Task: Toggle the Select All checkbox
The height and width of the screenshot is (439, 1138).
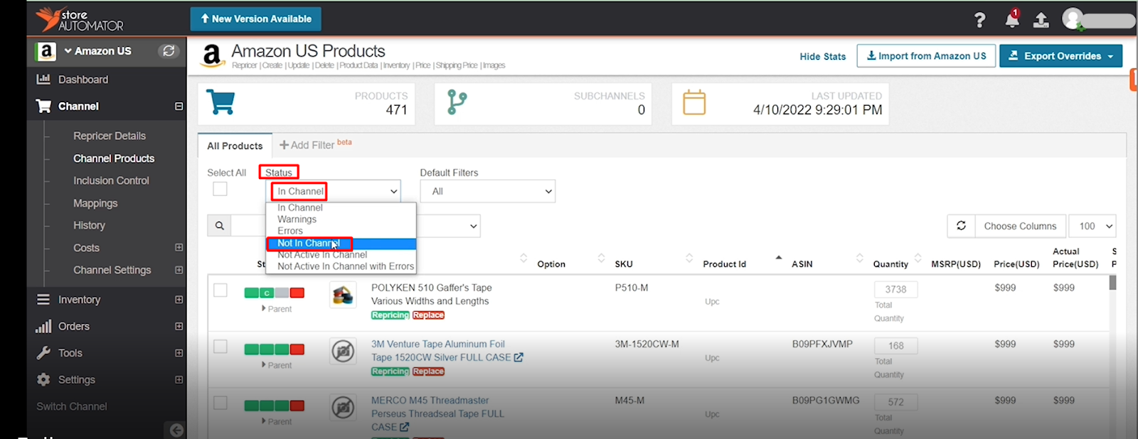Action: 220,189
